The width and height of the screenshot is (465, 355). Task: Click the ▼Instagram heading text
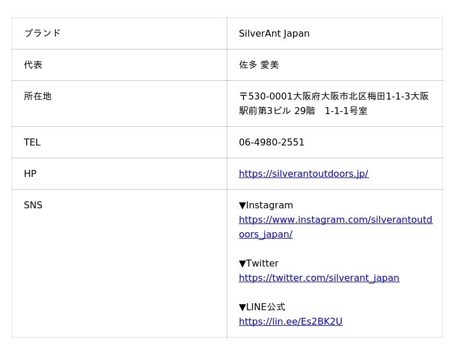point(266,205)
